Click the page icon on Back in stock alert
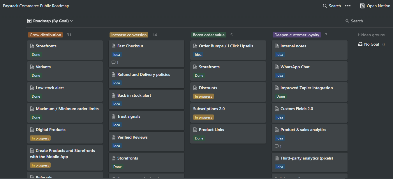The height and width of the screenshot is (179, 393). 114,95
